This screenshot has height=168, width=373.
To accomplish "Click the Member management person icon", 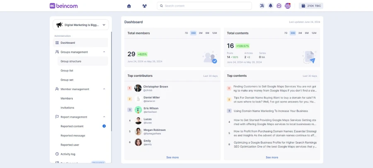I will (57, 89).
